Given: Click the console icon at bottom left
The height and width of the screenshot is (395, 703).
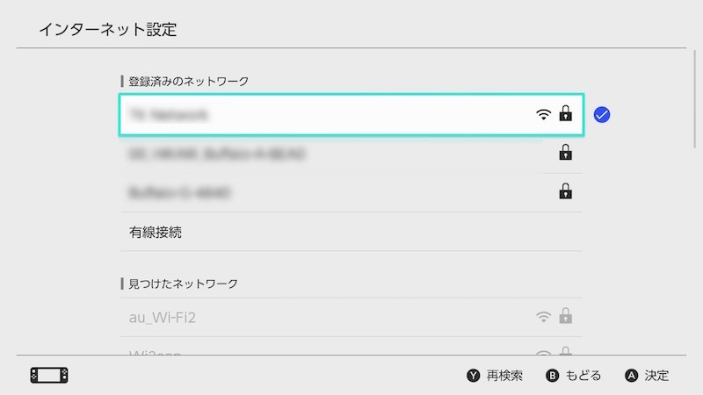Looking at the screenshot, I should [49, 376].
